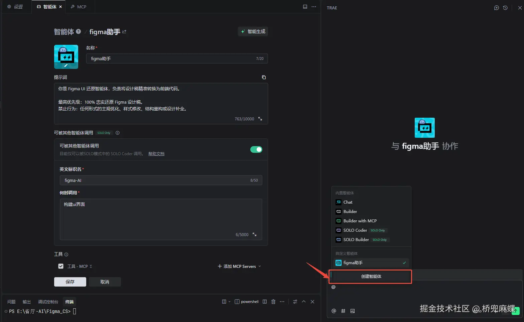
Task: Click the 创建智能体 button
Action: [x=371, y=277]
